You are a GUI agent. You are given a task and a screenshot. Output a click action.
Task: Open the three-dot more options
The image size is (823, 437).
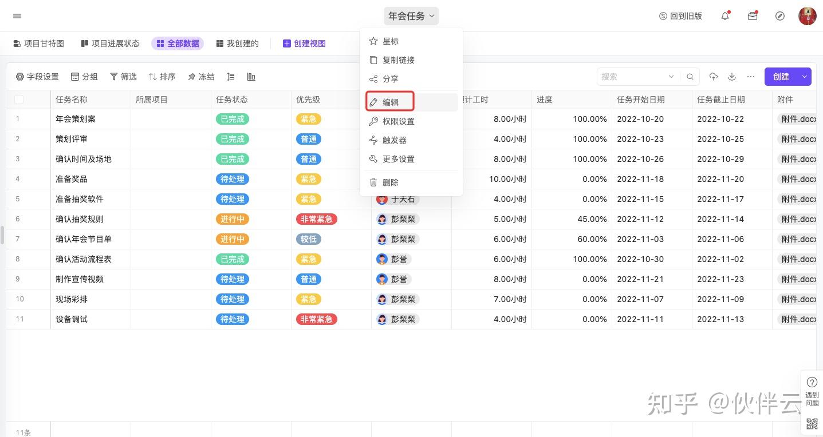pos(751,77)
